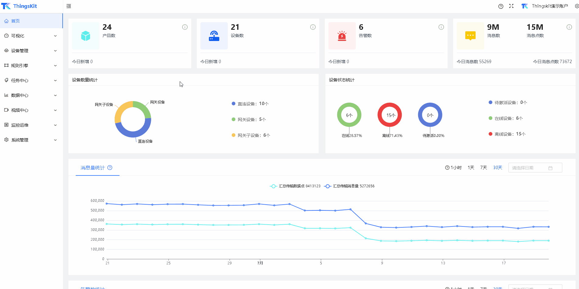Switch message chart range to 7天
The image size is (579, 289).
point(484,168)
